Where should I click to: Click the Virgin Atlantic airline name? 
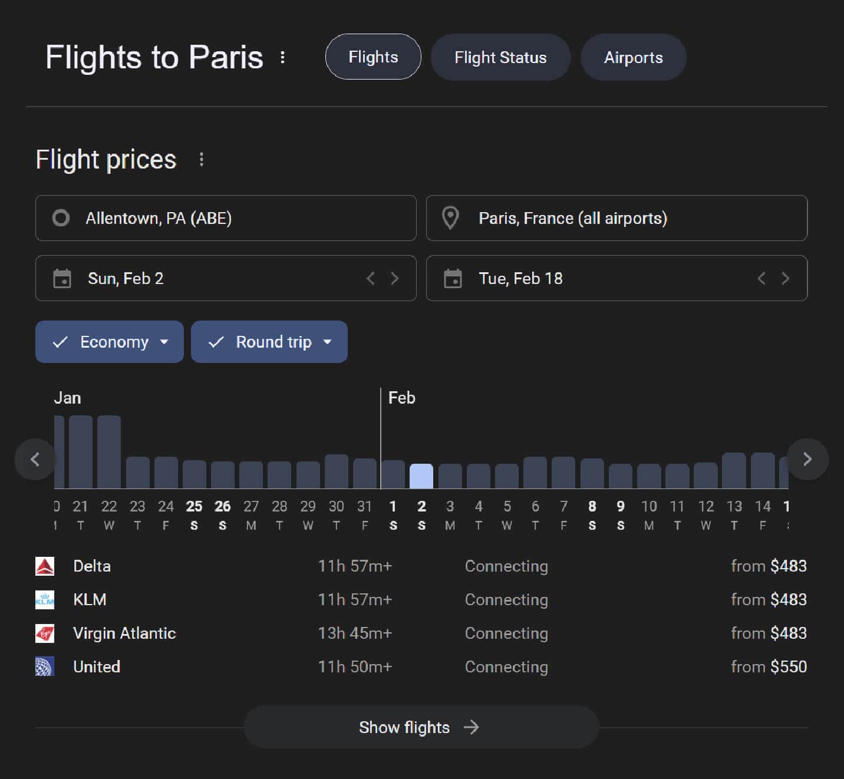[x=124, y=633]
